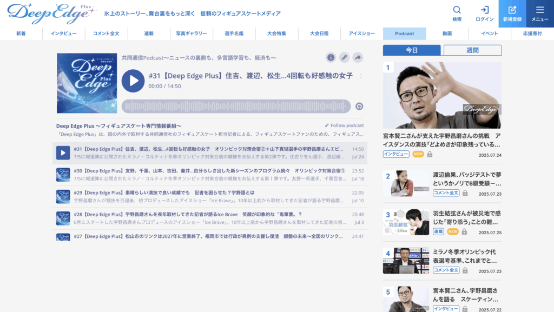This screenshot has width=554, height=312.
Task: Play episode #31 with large play button
Action: click(133, 81)
